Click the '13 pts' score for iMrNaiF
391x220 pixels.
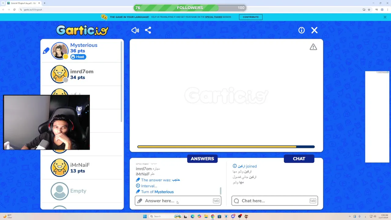click(78, 171)
